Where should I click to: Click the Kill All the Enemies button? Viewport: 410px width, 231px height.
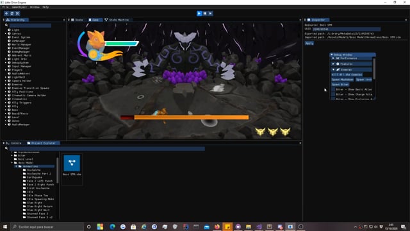pyautogui.click(x=347, y=74)
